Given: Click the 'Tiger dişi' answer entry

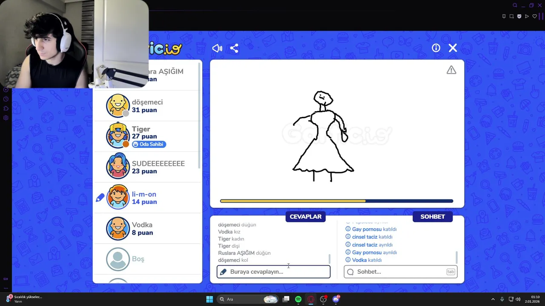Looking at the screenshot, I should pyautogui.click(x=229, y=246).
